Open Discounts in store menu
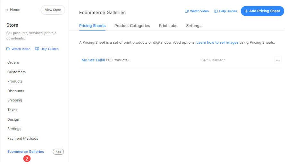The image size is (288, 165). pyautogui.click(x=16, y=91)
